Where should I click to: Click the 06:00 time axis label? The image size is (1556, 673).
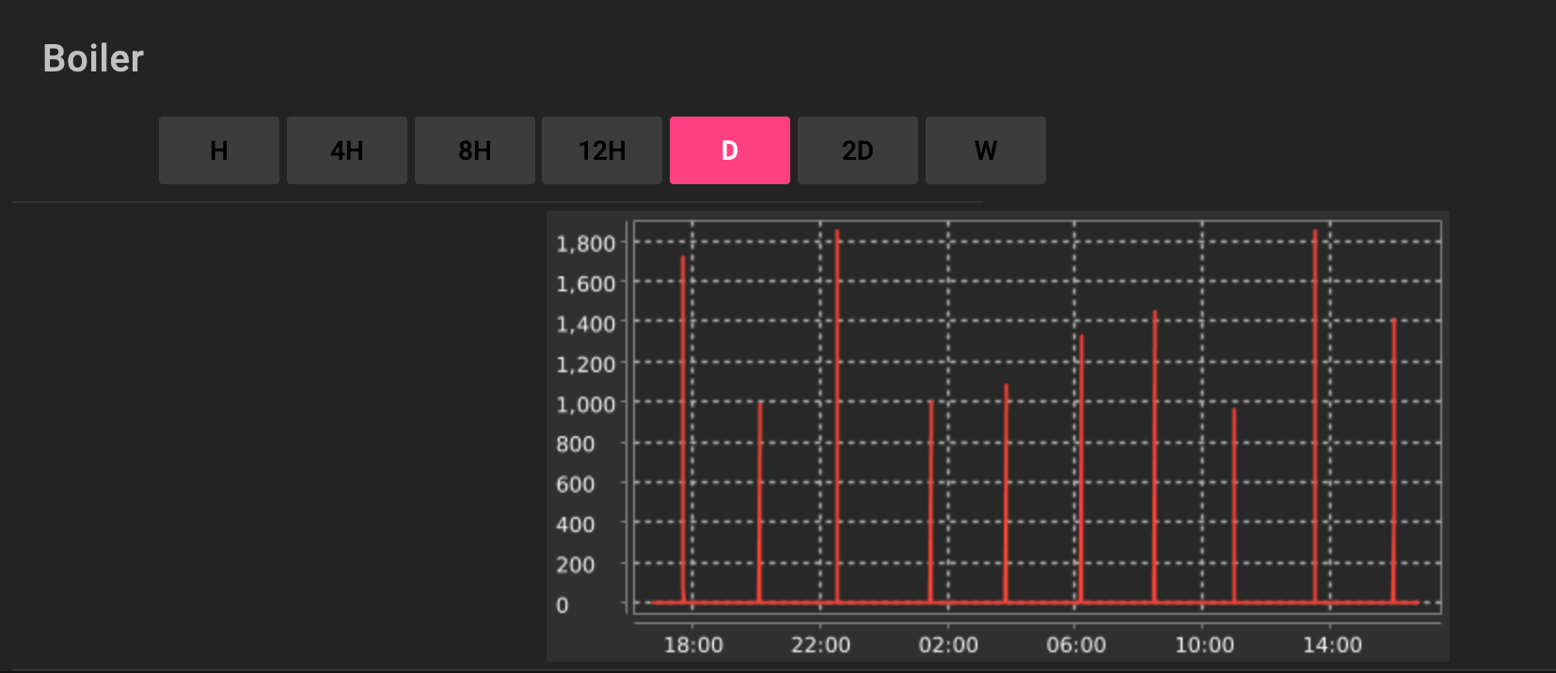click(x=1076, y=645)
